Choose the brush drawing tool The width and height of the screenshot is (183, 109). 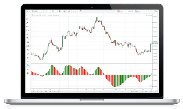[27, 23]
